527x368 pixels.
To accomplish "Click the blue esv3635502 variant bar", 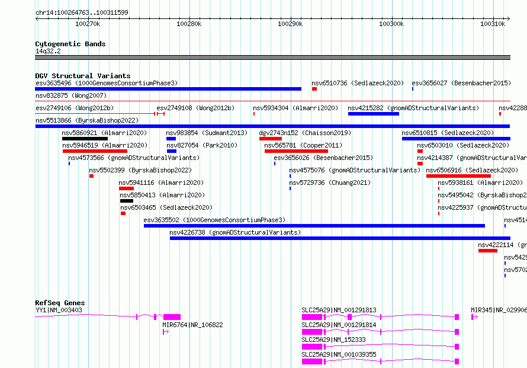I will coord(314,226).
